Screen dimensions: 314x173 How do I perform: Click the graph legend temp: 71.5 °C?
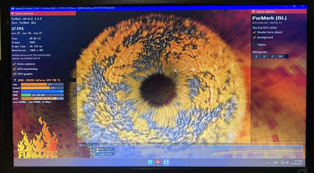[x=105, y=149]
